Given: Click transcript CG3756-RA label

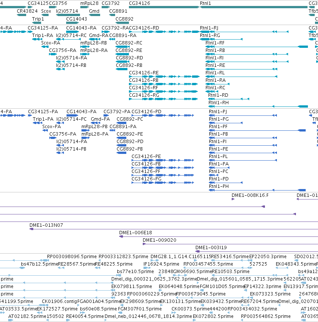Looking at the screenshot, I should 62,50.
